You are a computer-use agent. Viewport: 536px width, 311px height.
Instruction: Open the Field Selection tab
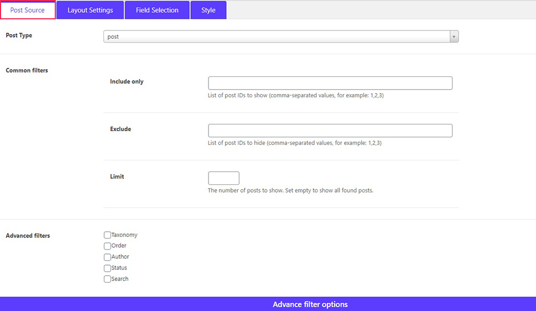click(x=157, y=10)
